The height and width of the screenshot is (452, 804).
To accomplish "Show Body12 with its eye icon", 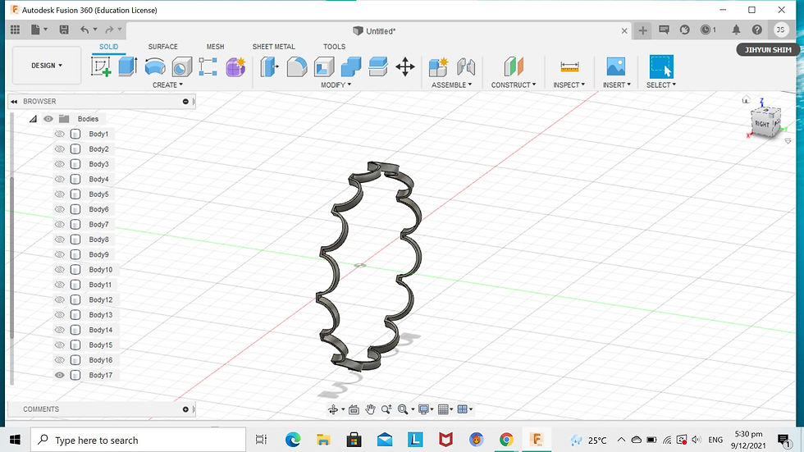I will coord(59,299).
